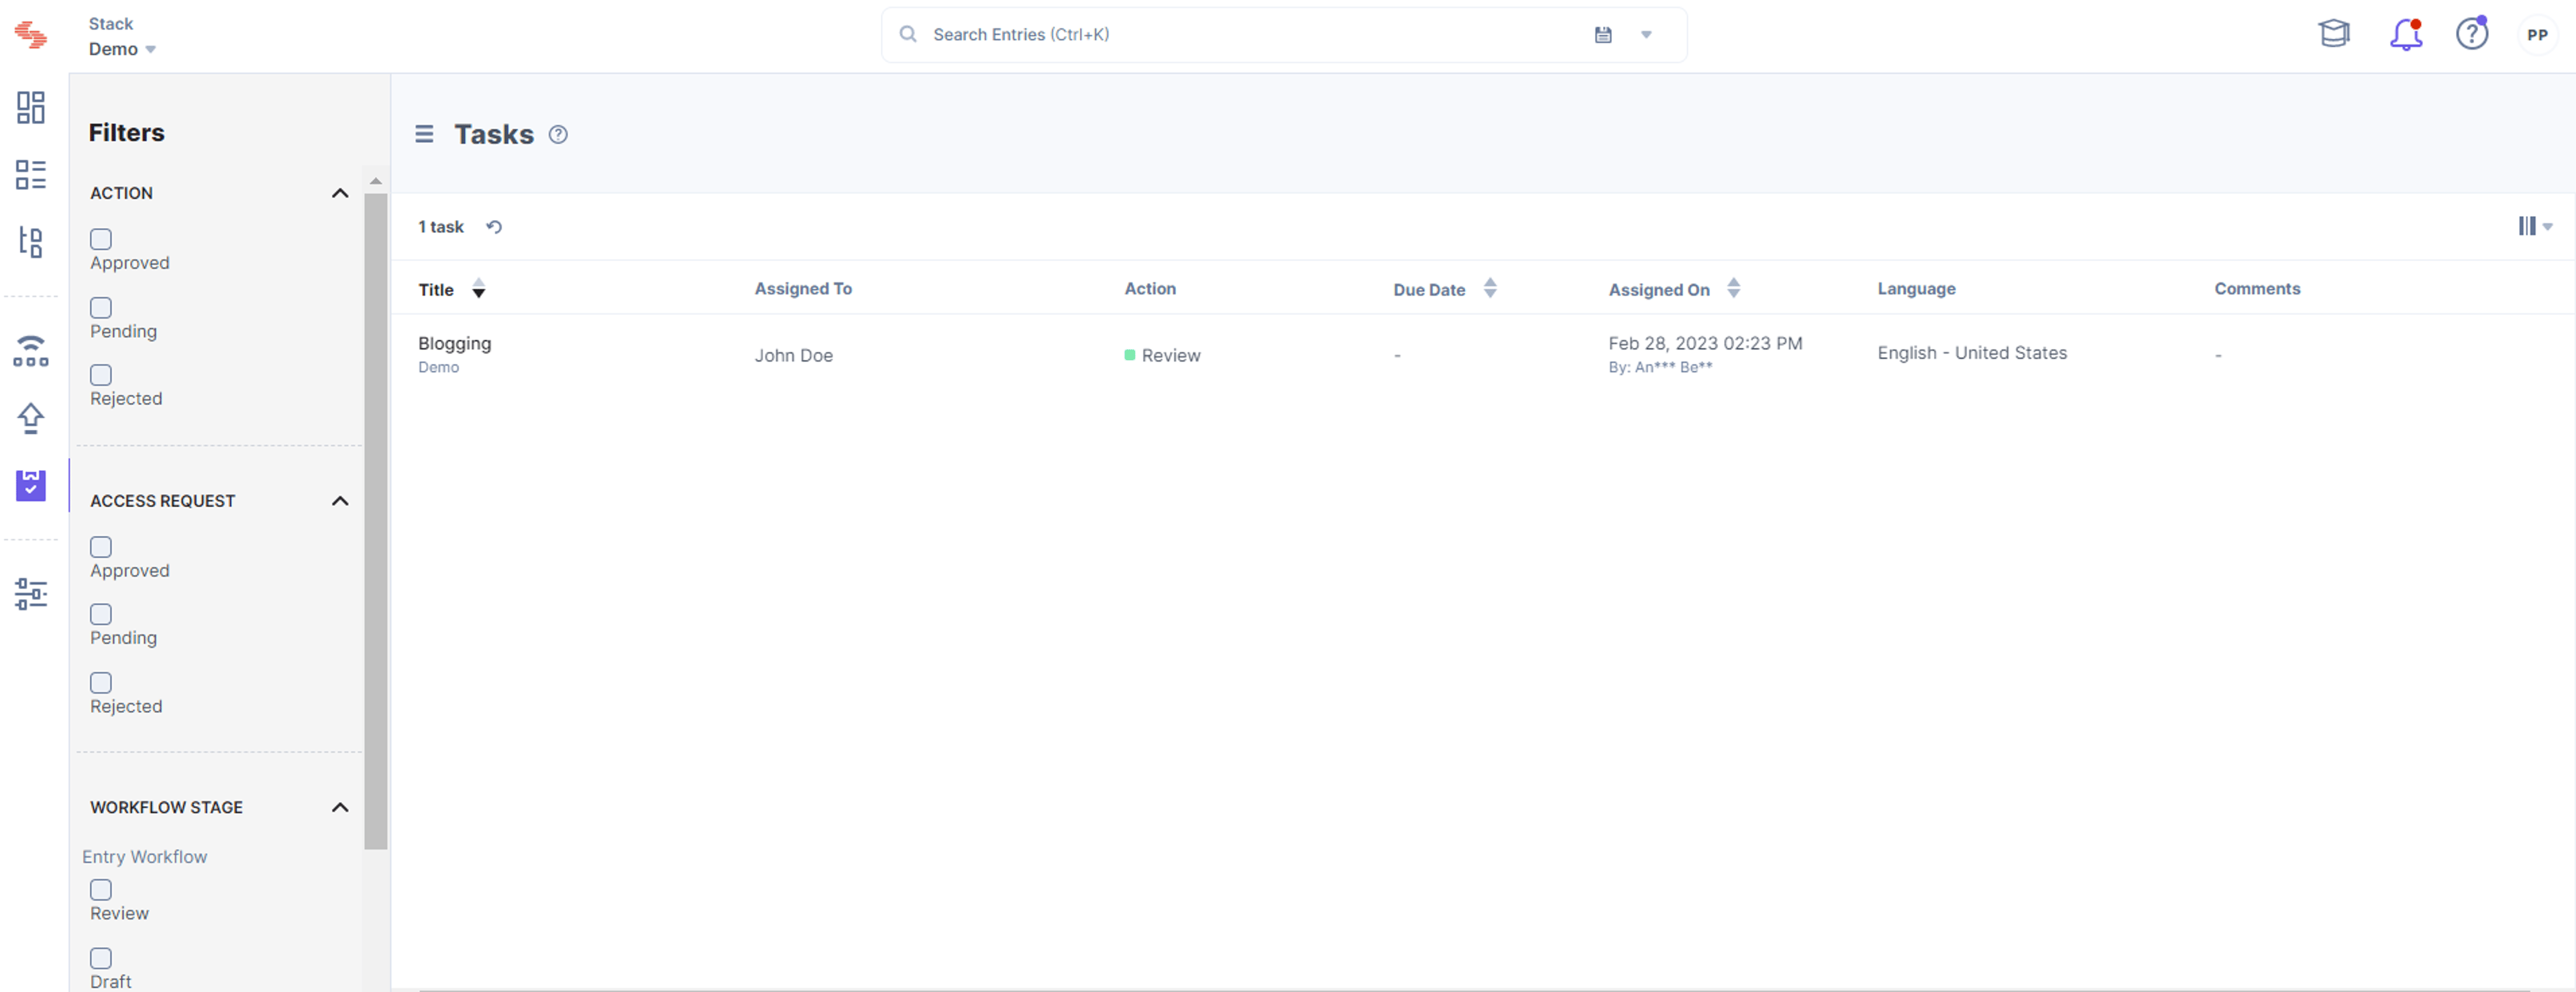
Task: Click the filters scrollbar up arrow
Action: 376,181
